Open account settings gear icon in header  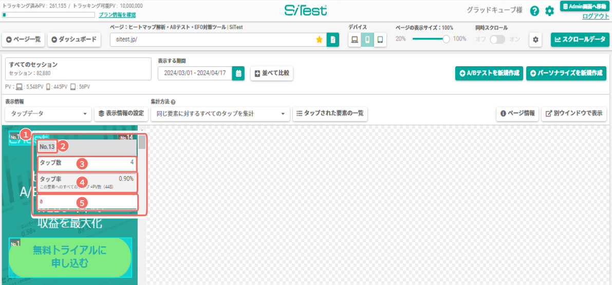pos(549,11)
